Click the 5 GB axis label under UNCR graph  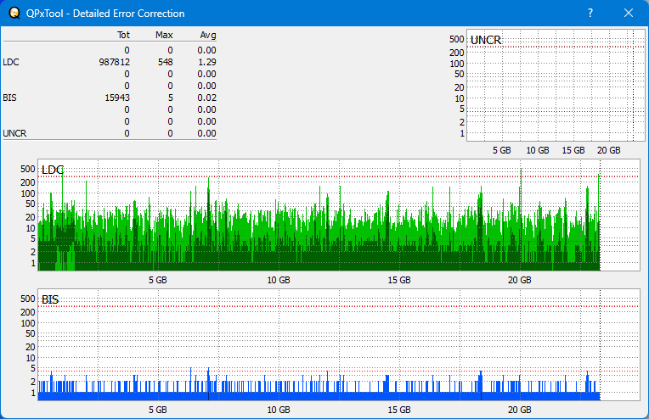(502, 150)
